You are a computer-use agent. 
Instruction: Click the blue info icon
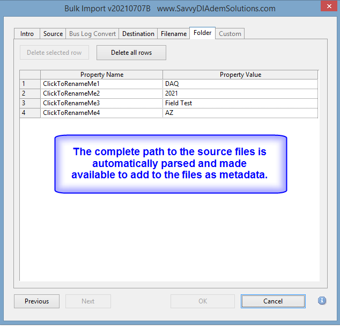tap(322, 301)
